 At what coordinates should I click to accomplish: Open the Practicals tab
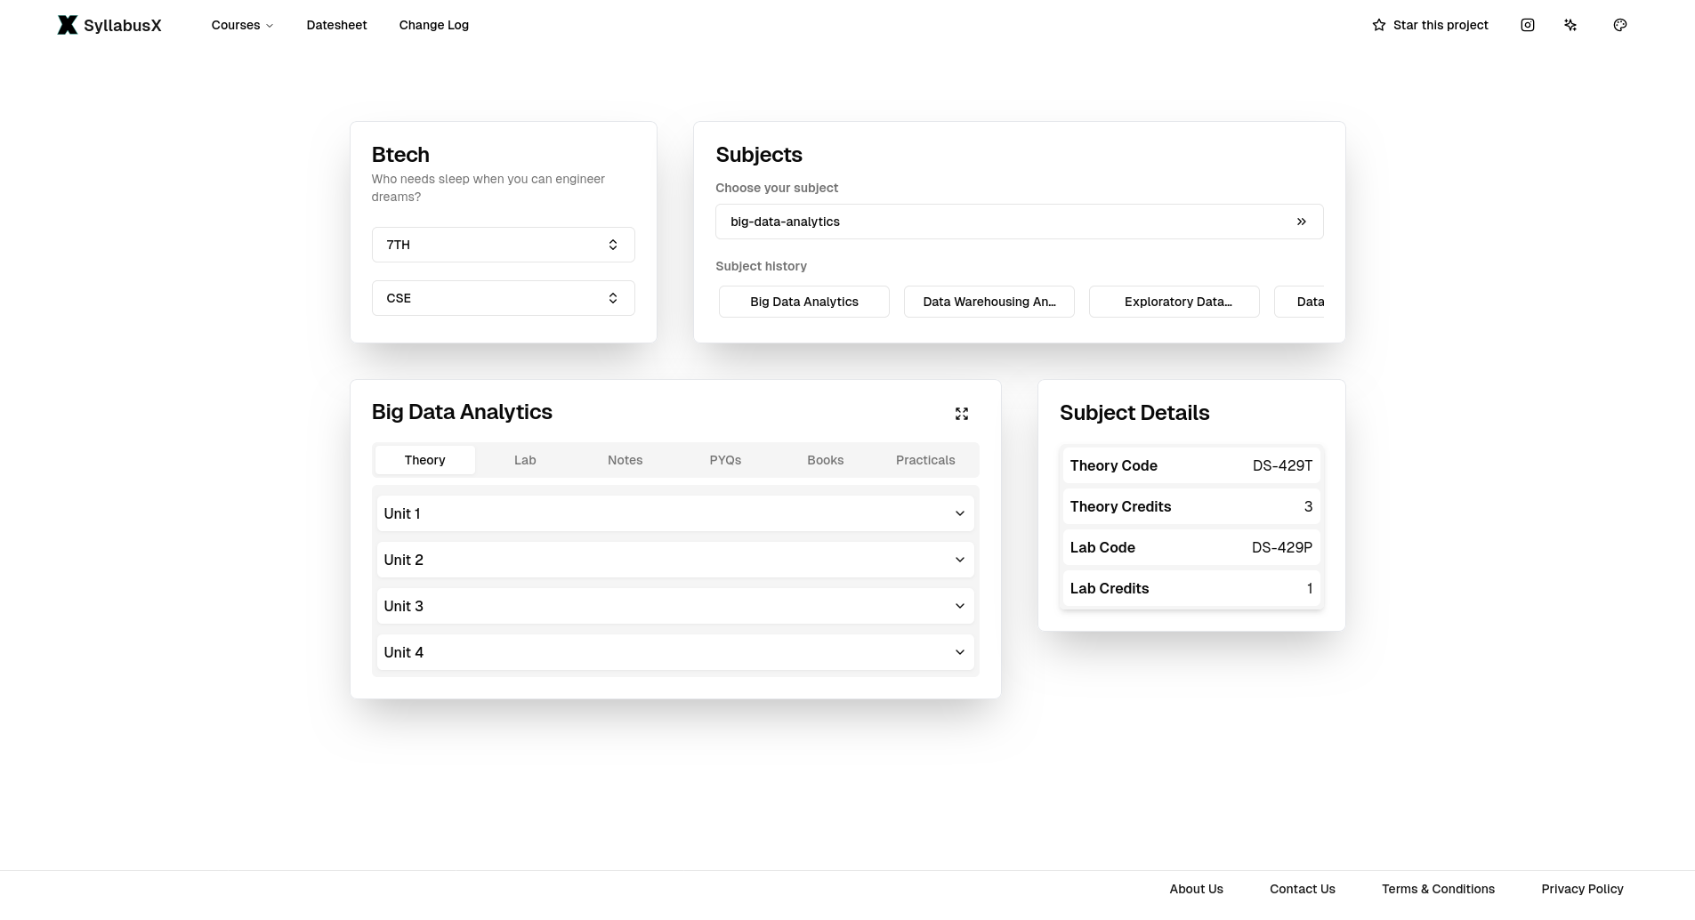(x=925, y=460)
